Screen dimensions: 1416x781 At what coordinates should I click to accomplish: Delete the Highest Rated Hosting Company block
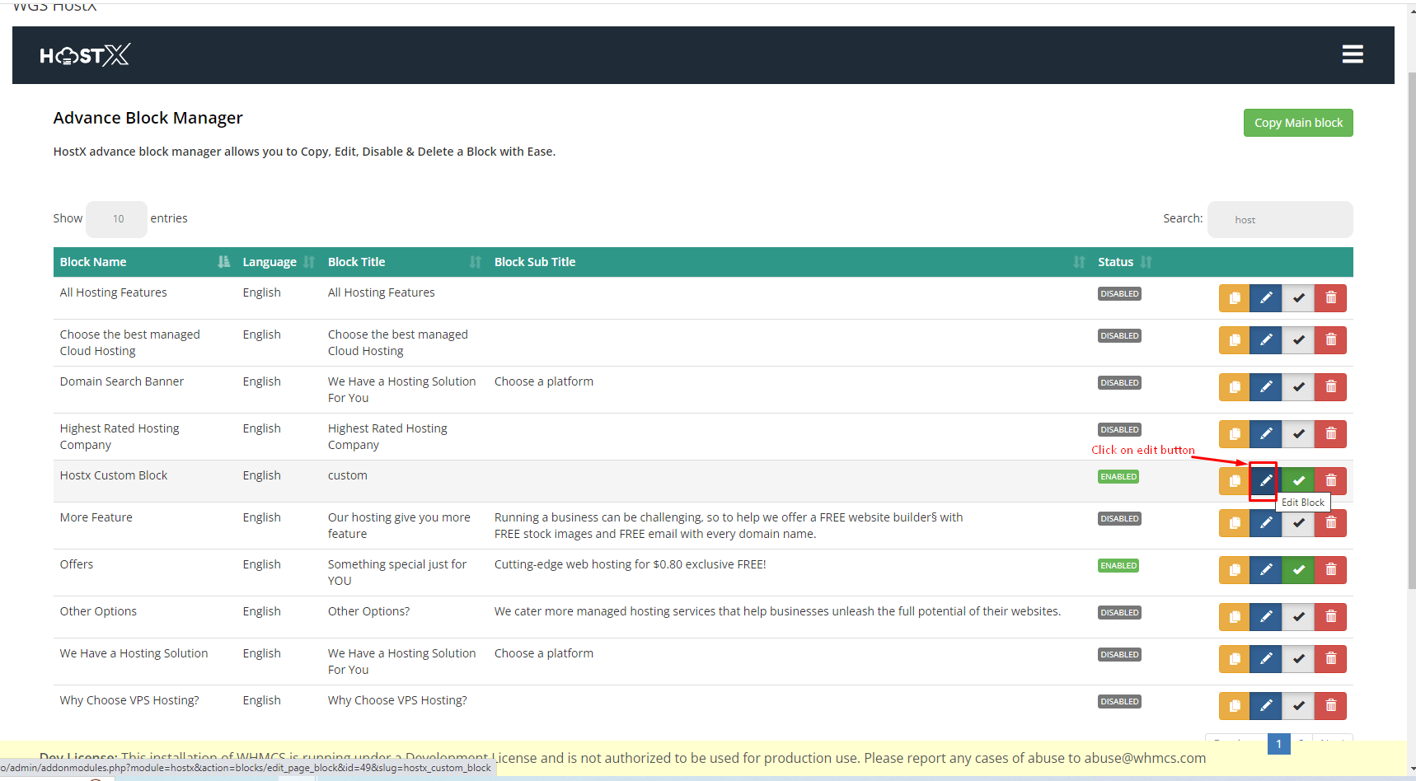[x=1330, y=434]
